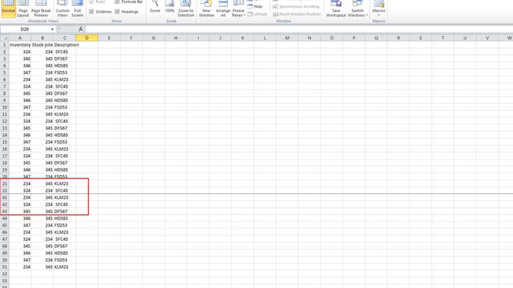The height and width of the screenshot is (288, 513).
Task: Click the Name Box showing D29
Action: (25, 29)
